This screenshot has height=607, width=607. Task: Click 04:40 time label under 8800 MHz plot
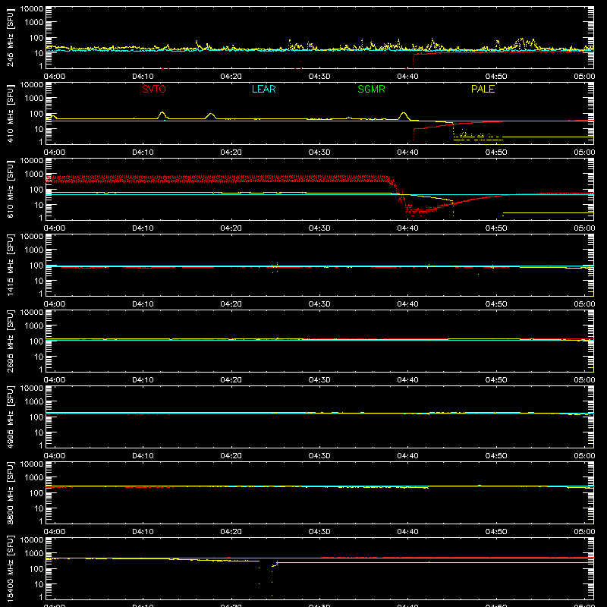pyautogui.click(x=407, y=532)
